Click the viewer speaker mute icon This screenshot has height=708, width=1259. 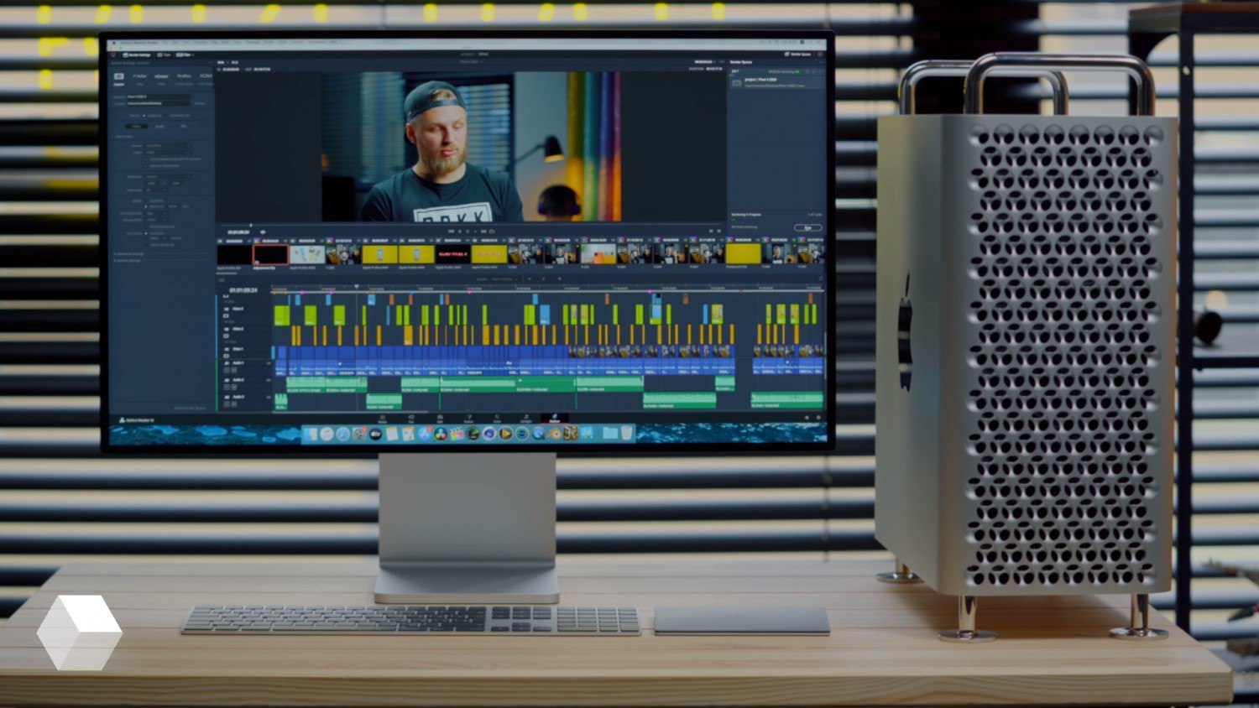(x=263, y=232)
